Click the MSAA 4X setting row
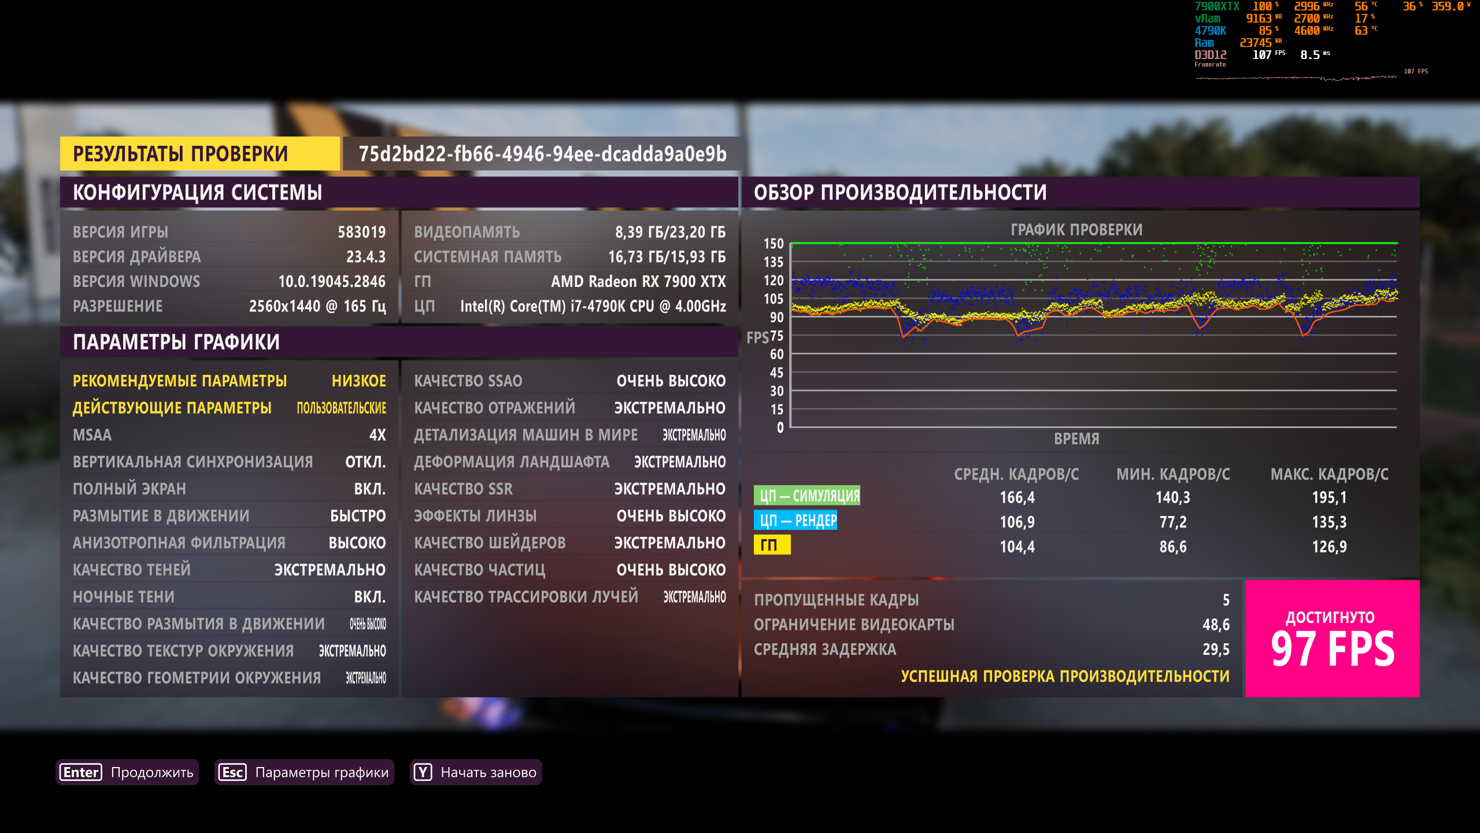 pos(229,435)
